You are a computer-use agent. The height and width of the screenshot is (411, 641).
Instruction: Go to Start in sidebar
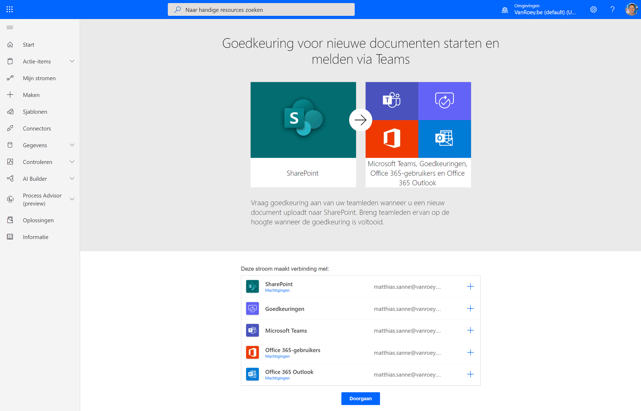(29, 45)
